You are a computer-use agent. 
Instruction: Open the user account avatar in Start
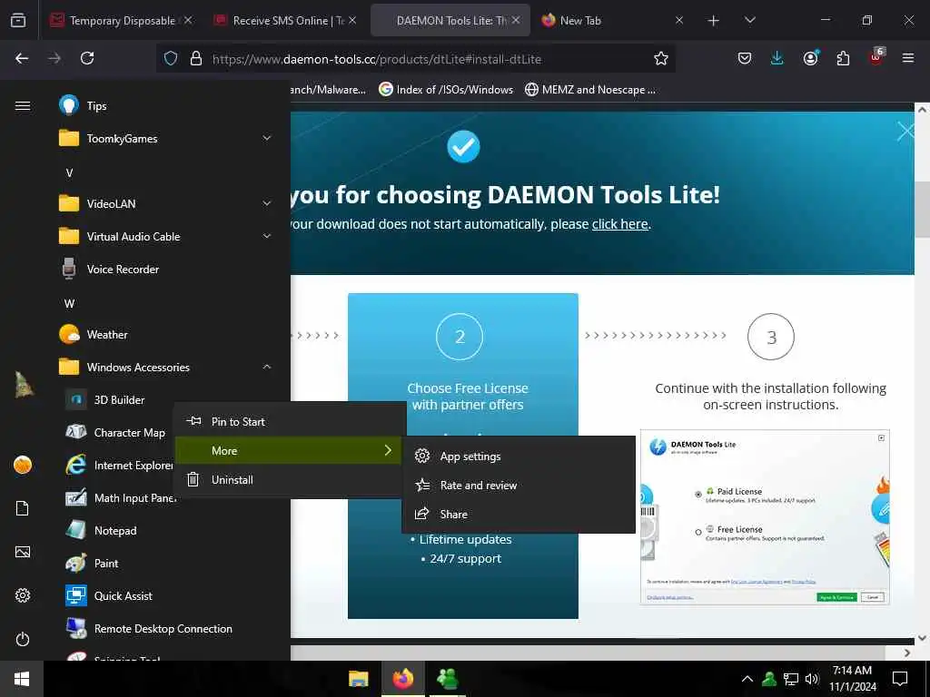click(x=23, y=466)
